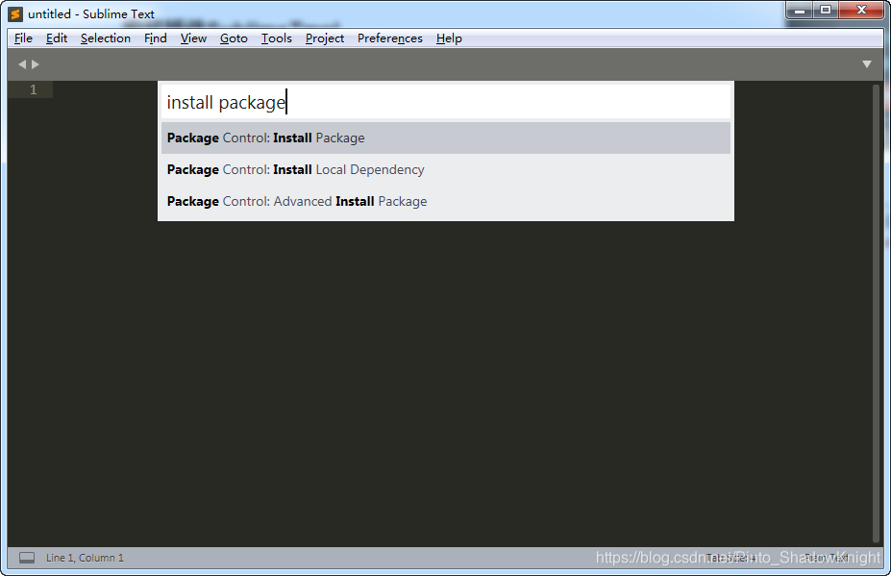Screen dimensions: 891x576
Task: Select Package Control: Install Local Dependency
Action: coord(446,169)
